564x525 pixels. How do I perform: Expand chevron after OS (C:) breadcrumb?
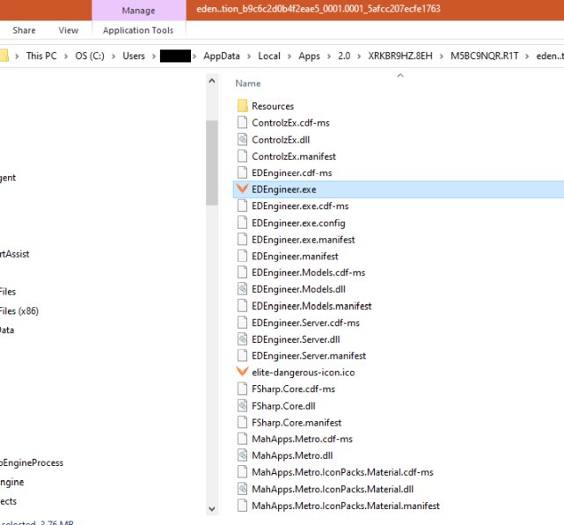[x=114, y=56]
